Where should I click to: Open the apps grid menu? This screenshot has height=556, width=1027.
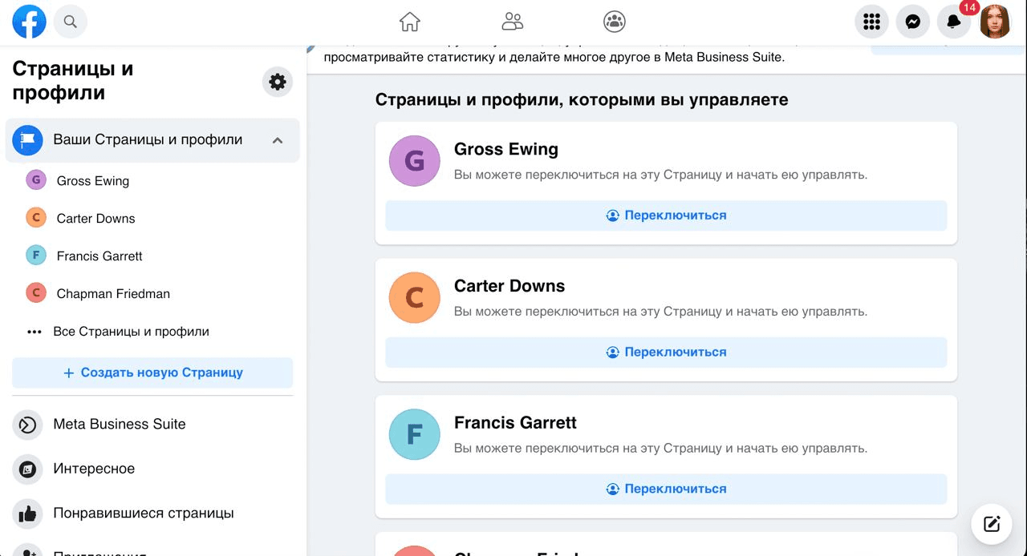click(871, 22)
